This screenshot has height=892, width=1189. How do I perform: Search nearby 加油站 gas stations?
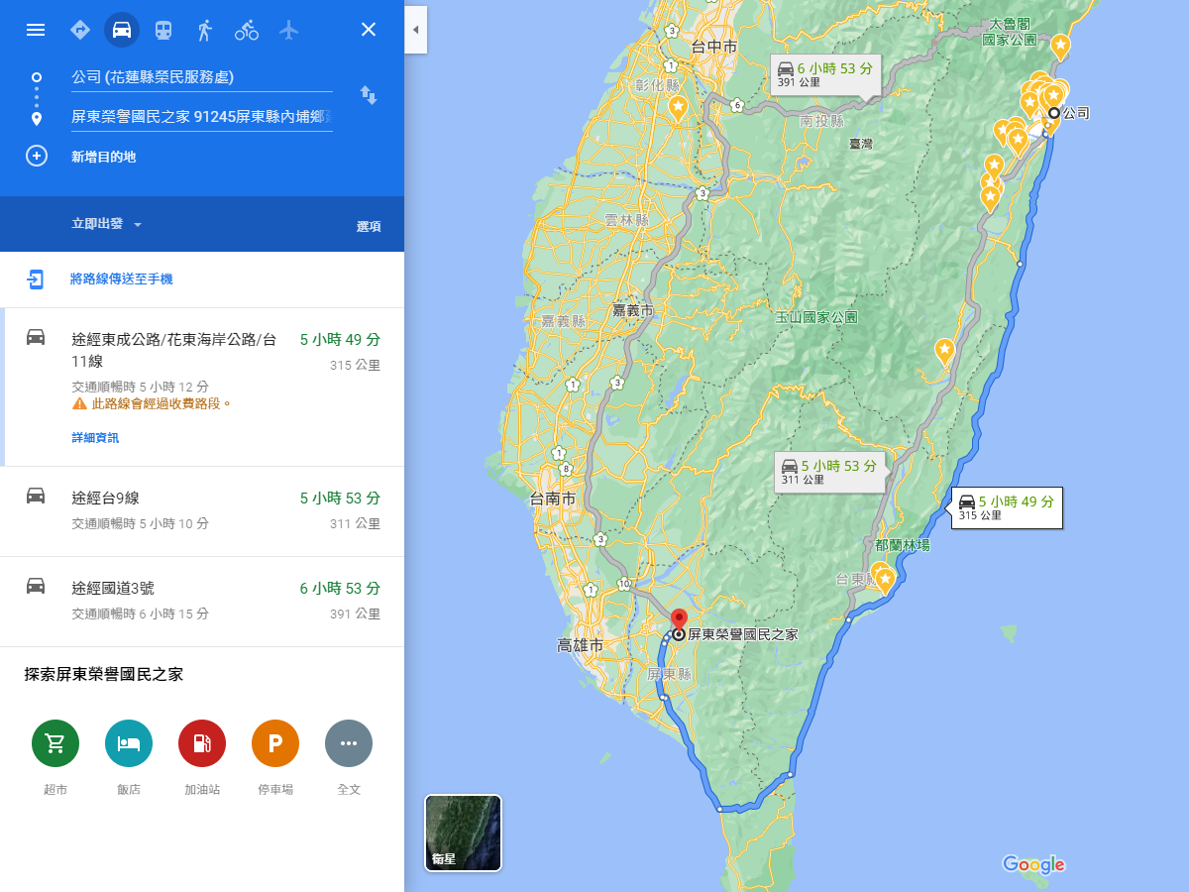click(x=202, y=743)
